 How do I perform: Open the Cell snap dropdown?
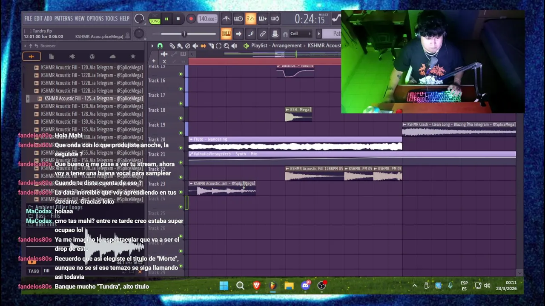point(301,34)
